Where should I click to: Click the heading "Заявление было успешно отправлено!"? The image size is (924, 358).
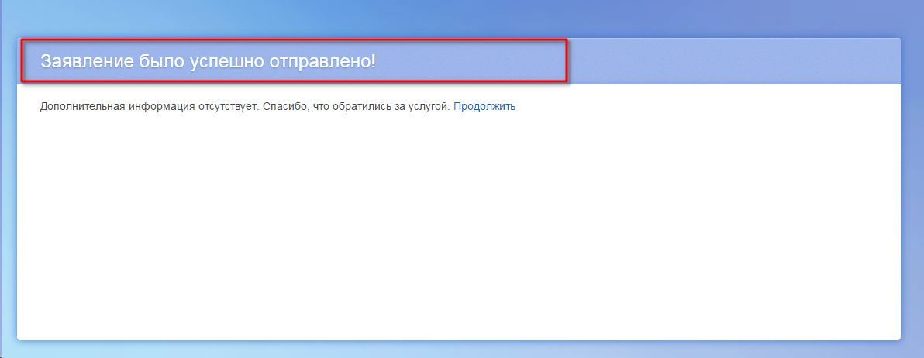[208, 61]
